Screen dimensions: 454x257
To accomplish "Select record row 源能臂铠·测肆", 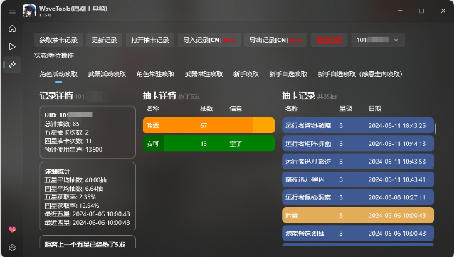I will tap(358, 234).
